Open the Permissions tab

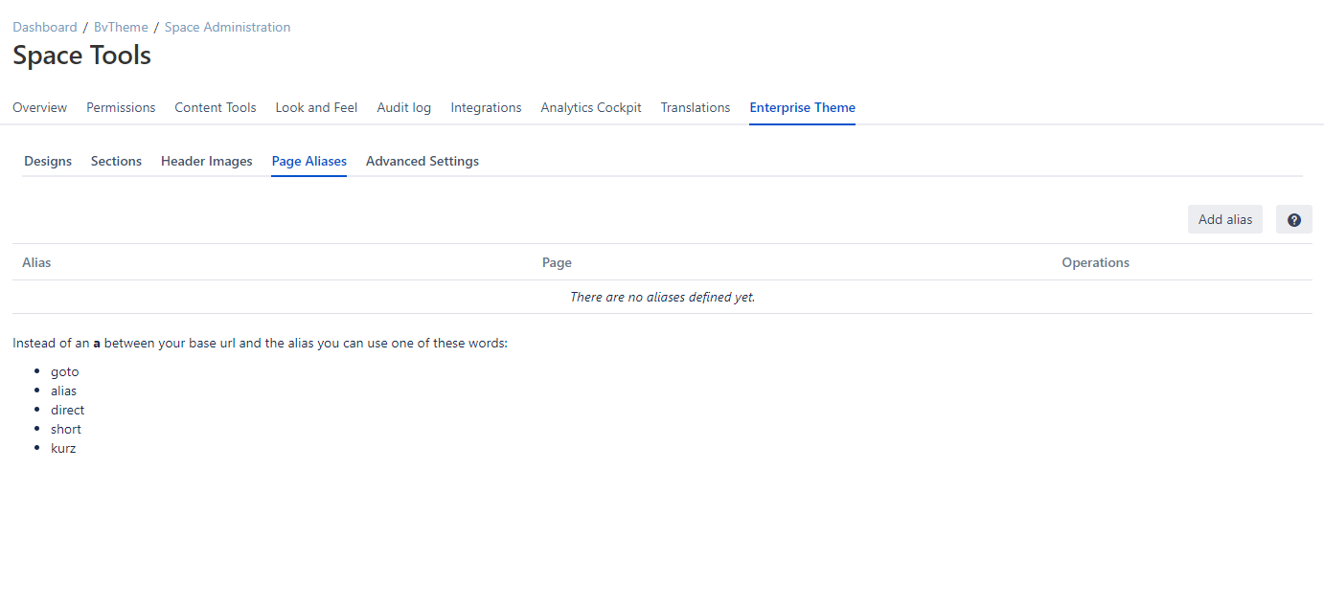[x=121, y=107]
